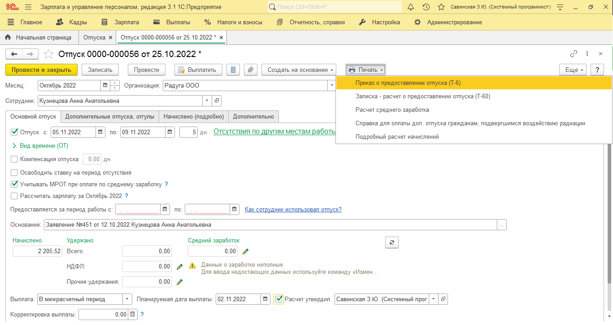This screenshot has width=613, height=325.
Task: Click the paperclip attached files icon
Action: click(x=251, y=70)
